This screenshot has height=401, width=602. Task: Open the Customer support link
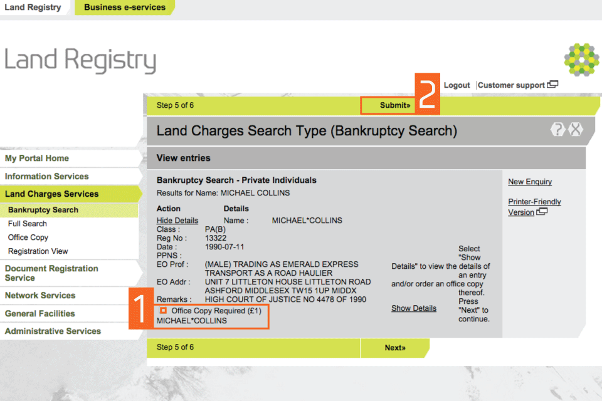(511, 85)
